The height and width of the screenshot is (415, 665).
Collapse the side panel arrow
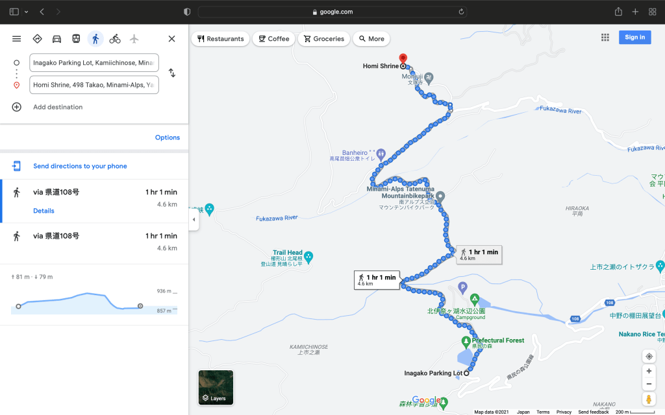tap(193, 220)
